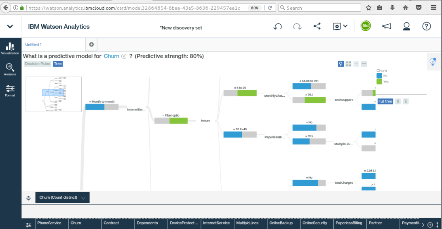
Task: Click the MultipleLin... split label
Action: pyautogui.click(x=343, y=144)
